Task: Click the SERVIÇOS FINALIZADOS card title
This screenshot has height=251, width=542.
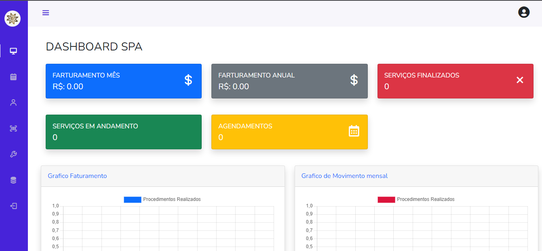Action: pos(422,75)
